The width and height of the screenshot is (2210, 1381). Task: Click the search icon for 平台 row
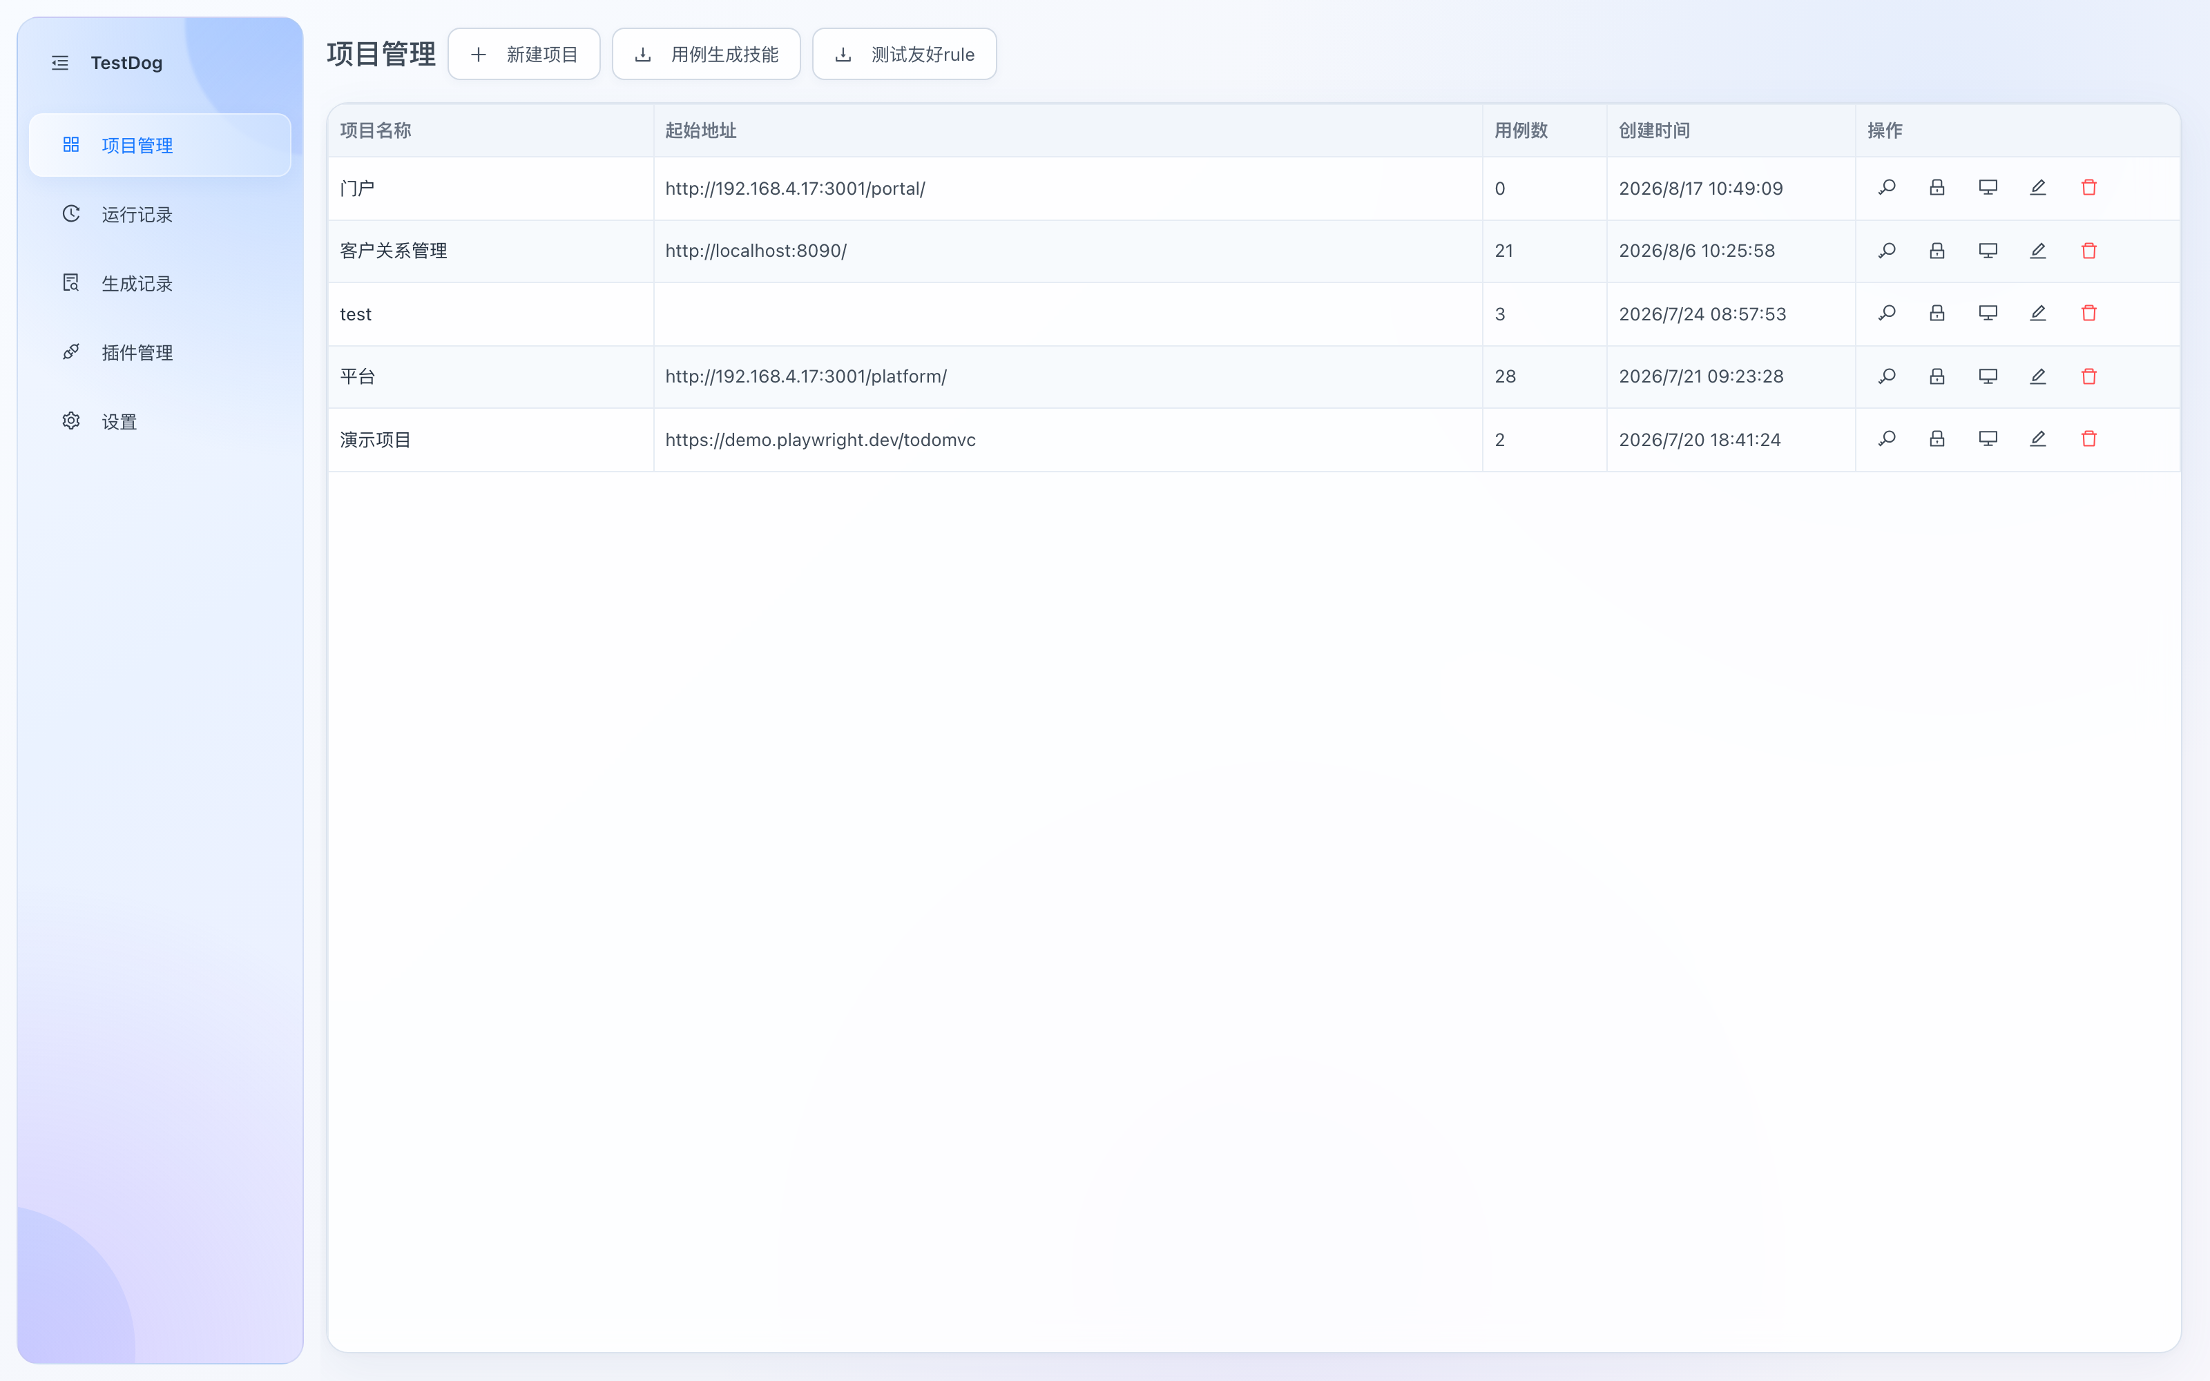coord(1887,376)
